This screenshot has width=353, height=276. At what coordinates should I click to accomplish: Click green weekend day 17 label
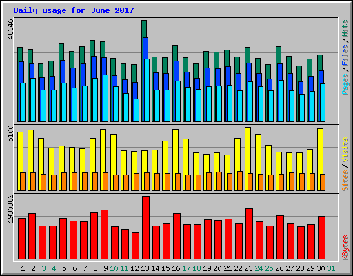tap(186, 268)
